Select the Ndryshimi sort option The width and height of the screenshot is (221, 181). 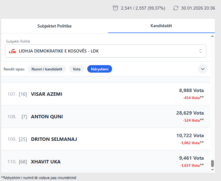[99, 69]
